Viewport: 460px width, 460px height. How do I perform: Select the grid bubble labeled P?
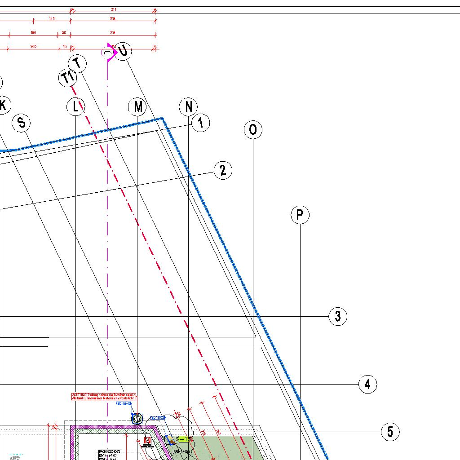300,215
